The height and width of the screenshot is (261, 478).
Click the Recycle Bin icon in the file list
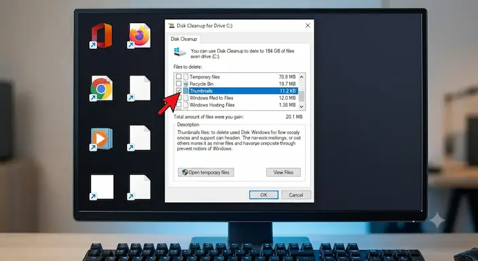click(185, 84)
